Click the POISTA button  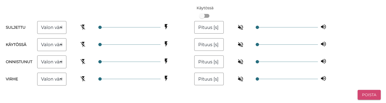(x=369, y=95)
